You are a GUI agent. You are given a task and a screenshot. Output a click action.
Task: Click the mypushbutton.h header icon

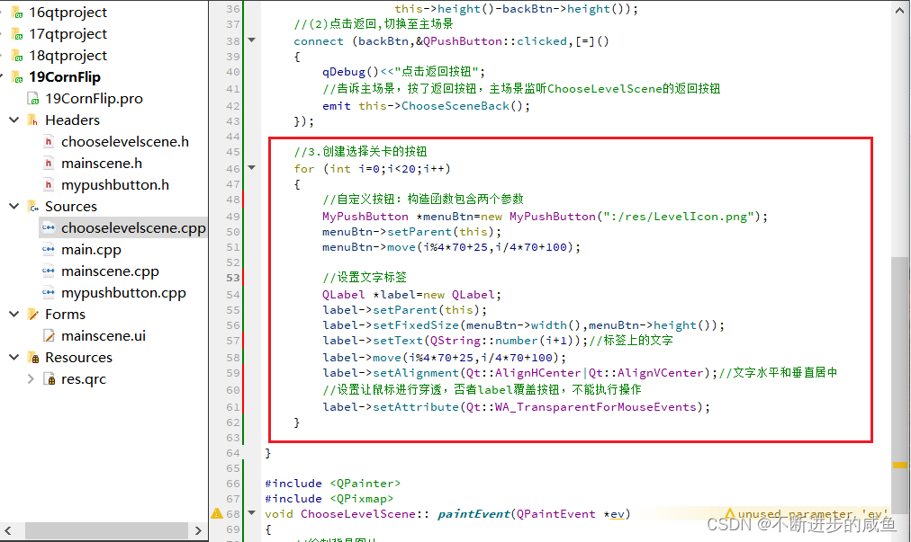49,184
